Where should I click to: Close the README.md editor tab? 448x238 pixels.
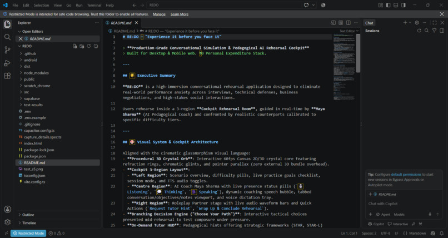click(x=136, y=23)
